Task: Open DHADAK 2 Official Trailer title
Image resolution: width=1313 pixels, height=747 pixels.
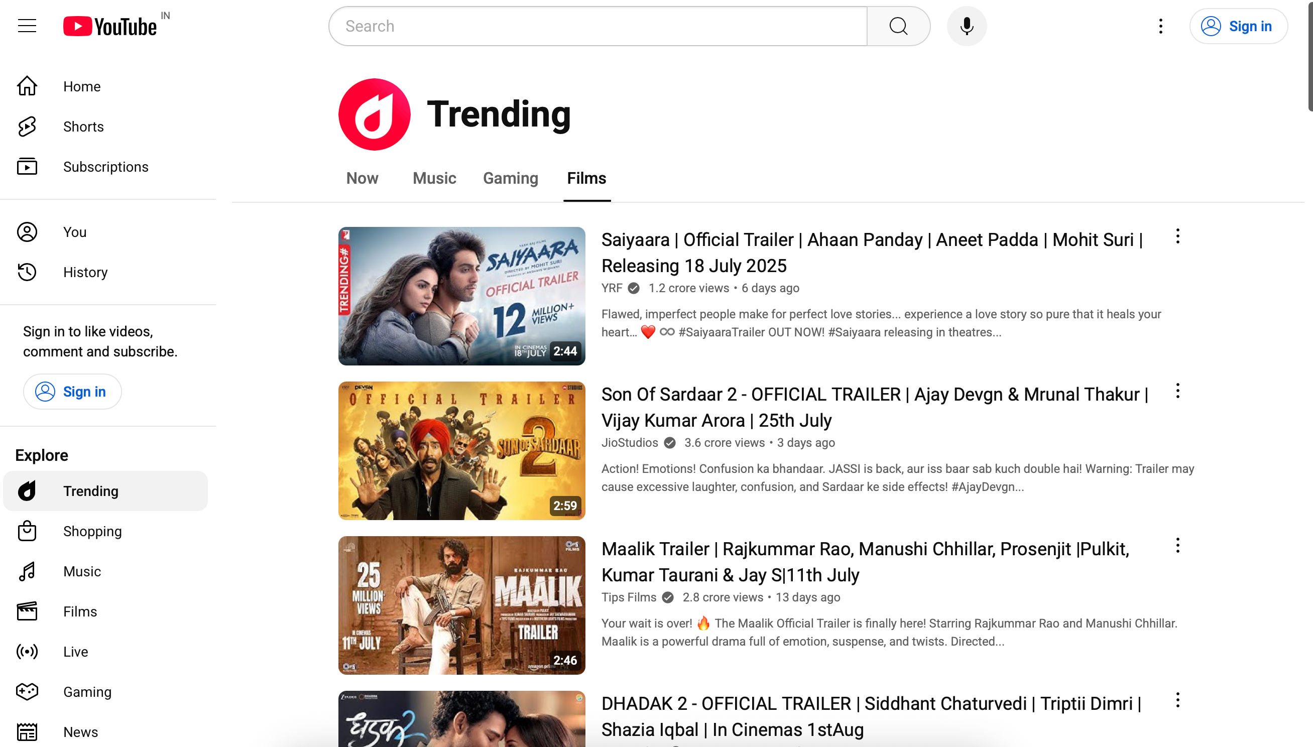Action: click(871, 716)
